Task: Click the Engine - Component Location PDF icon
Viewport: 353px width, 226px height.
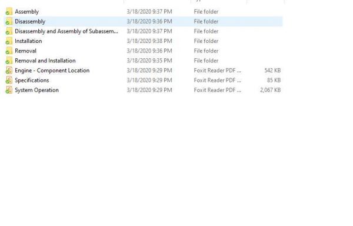Action: pyautogui.click(x=9, y=71)
